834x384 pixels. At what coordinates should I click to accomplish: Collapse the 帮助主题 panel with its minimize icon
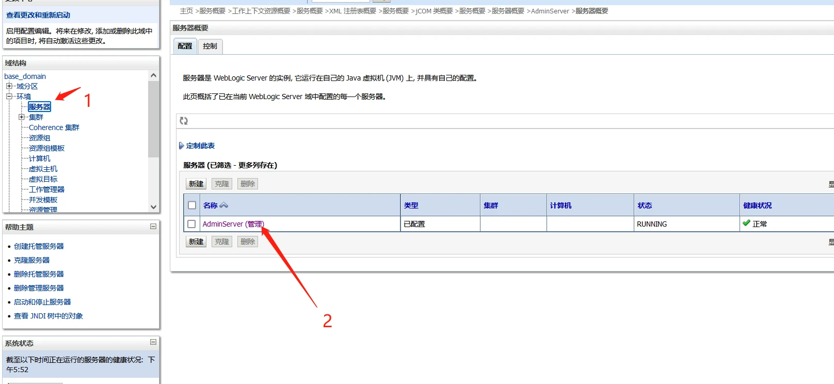pos(153,227)
